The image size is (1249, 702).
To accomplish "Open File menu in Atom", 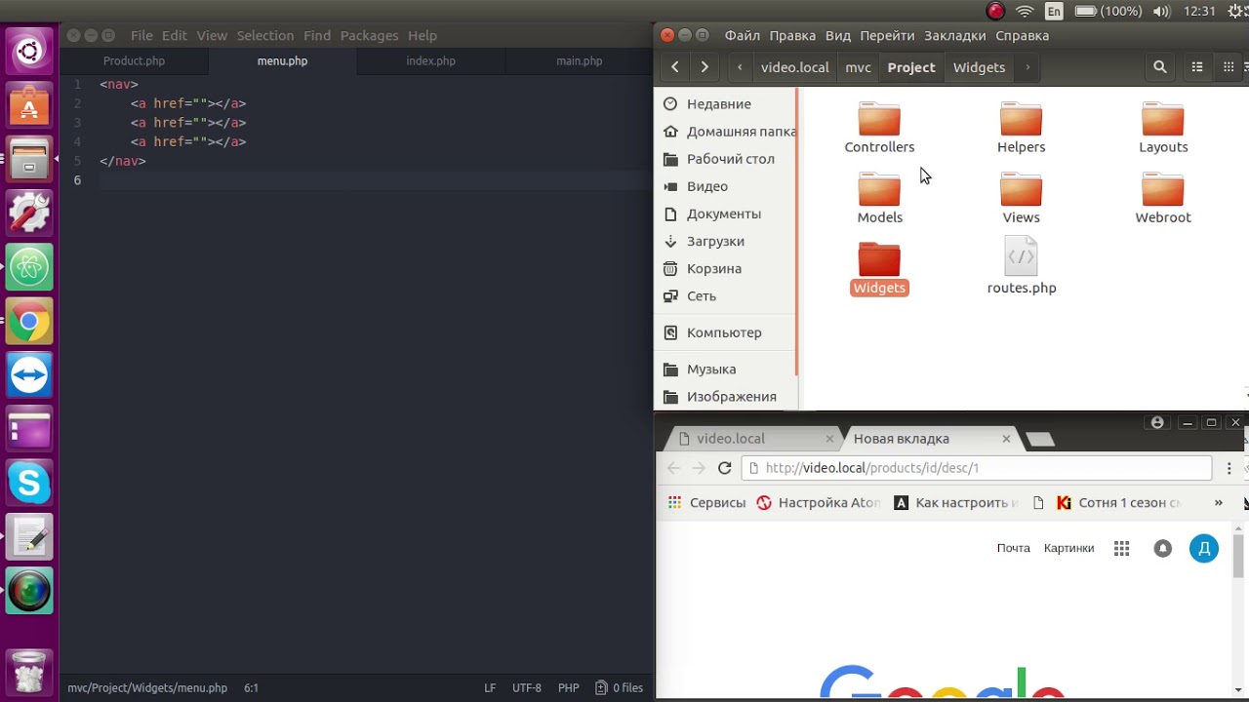I will (x=141, y=35).
